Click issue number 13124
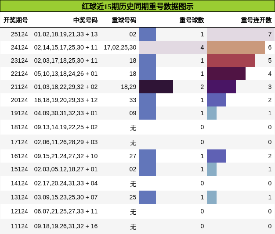The width and height of the screenshot is (275, 234). pos(19,197)
